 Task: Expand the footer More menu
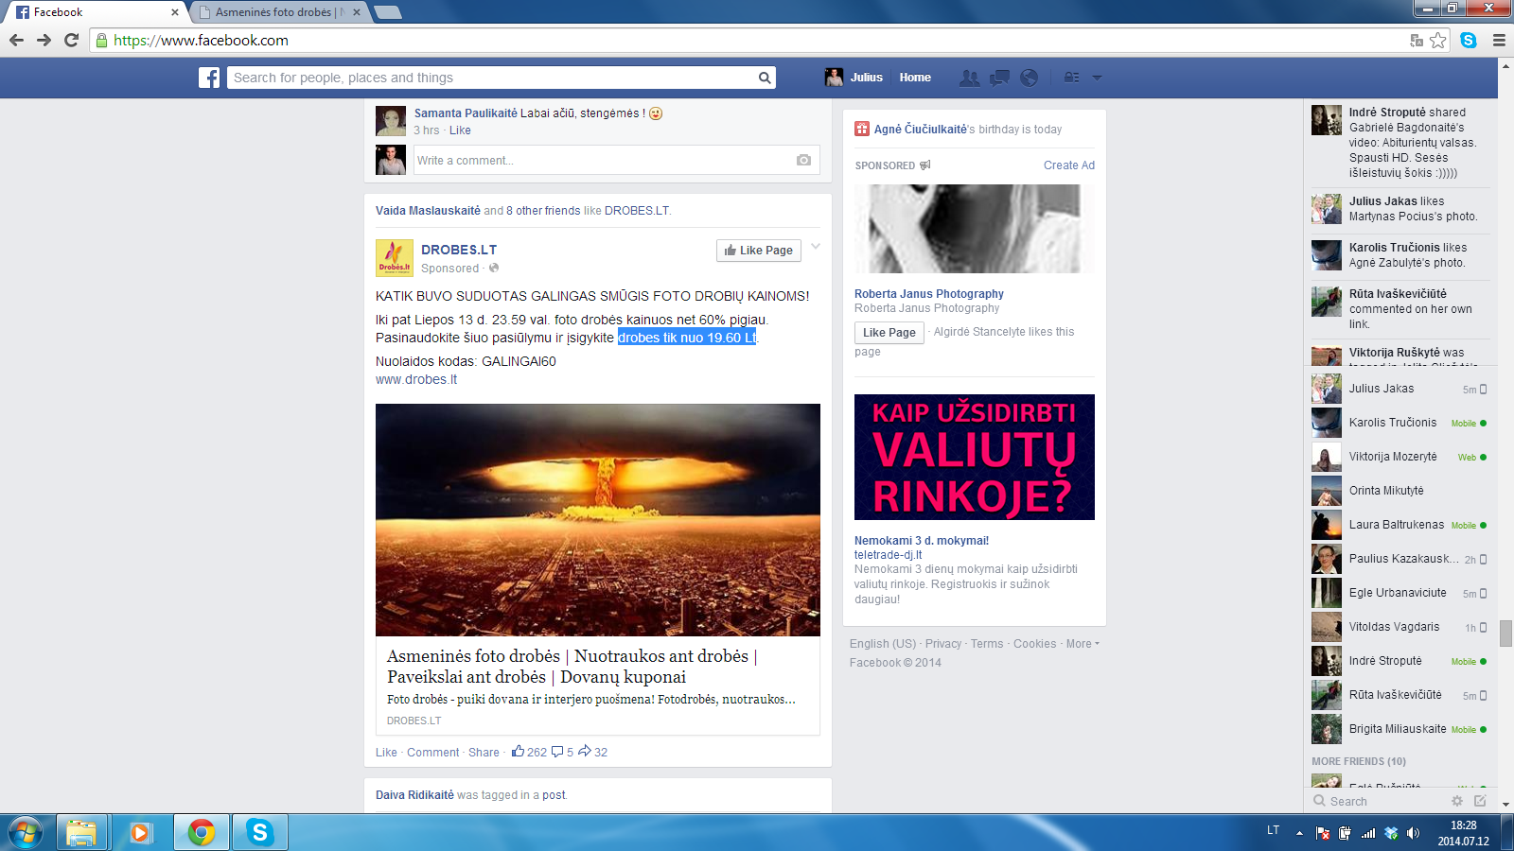point(1083,644)
